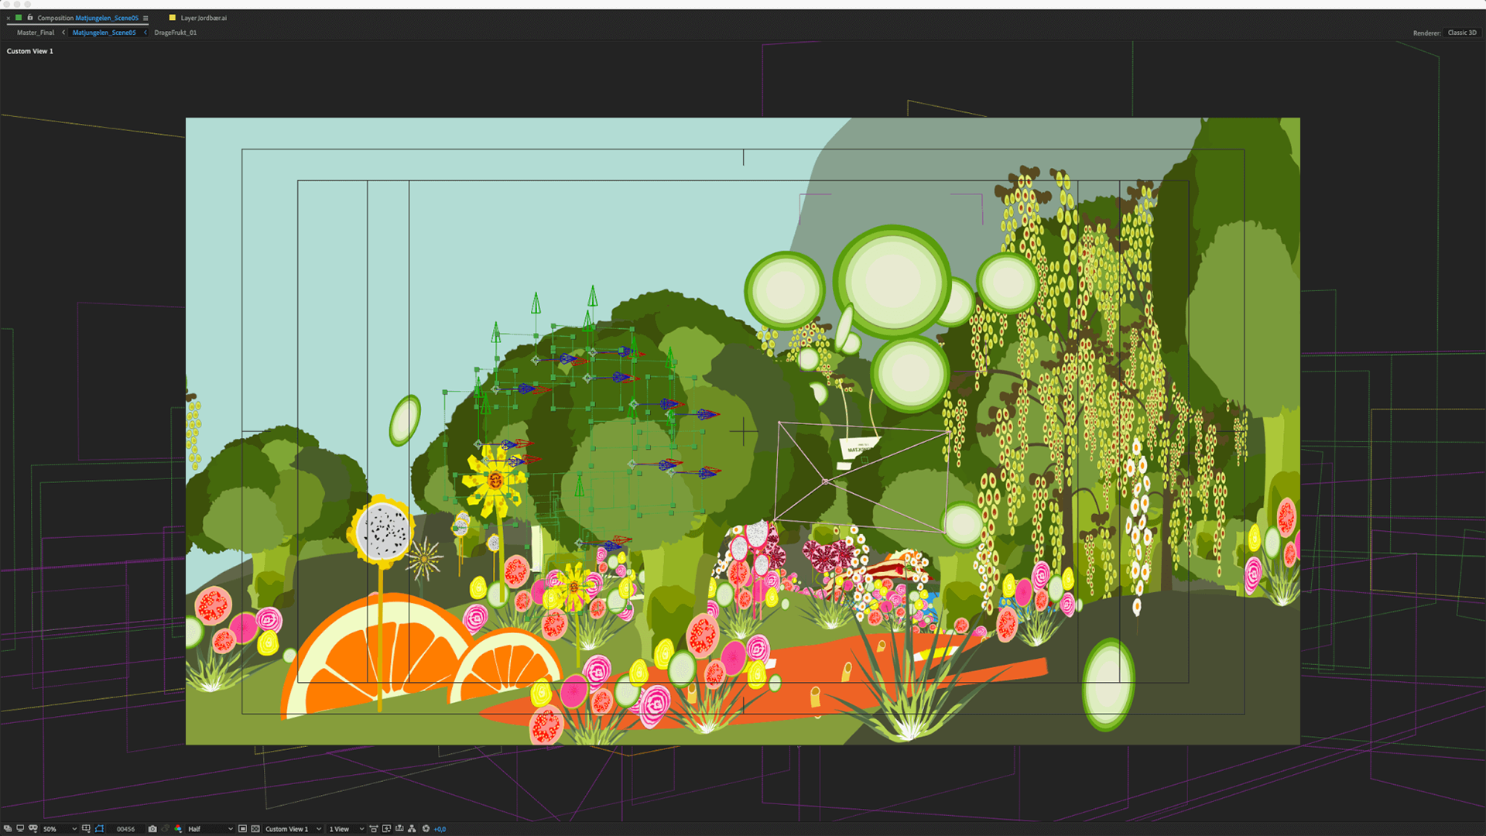
Task: Toggle the transparency grid
Action: tap(255, 828)
